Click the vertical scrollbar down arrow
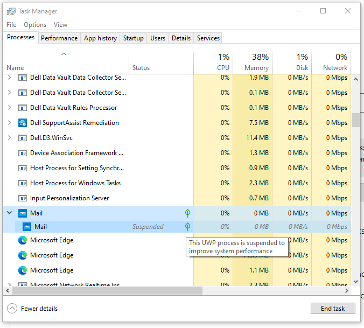The height and width of the screenshot is (328, 364). click(x=355, y=282)
